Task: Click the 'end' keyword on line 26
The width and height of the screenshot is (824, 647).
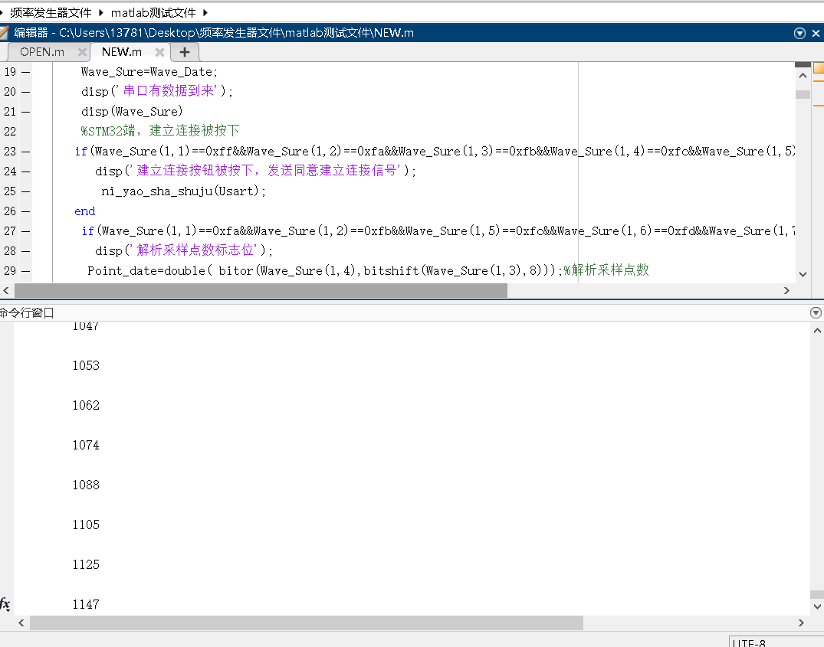Action: point(84,211)
